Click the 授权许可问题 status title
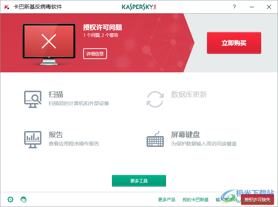 tap(103, 27)
